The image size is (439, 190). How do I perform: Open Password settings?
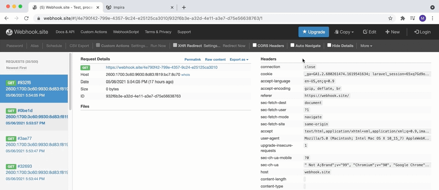15,46
